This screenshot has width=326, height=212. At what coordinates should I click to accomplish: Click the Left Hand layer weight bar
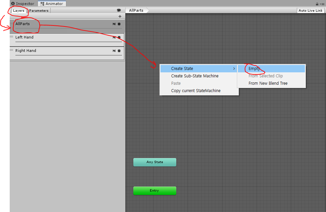coord(69,42)
